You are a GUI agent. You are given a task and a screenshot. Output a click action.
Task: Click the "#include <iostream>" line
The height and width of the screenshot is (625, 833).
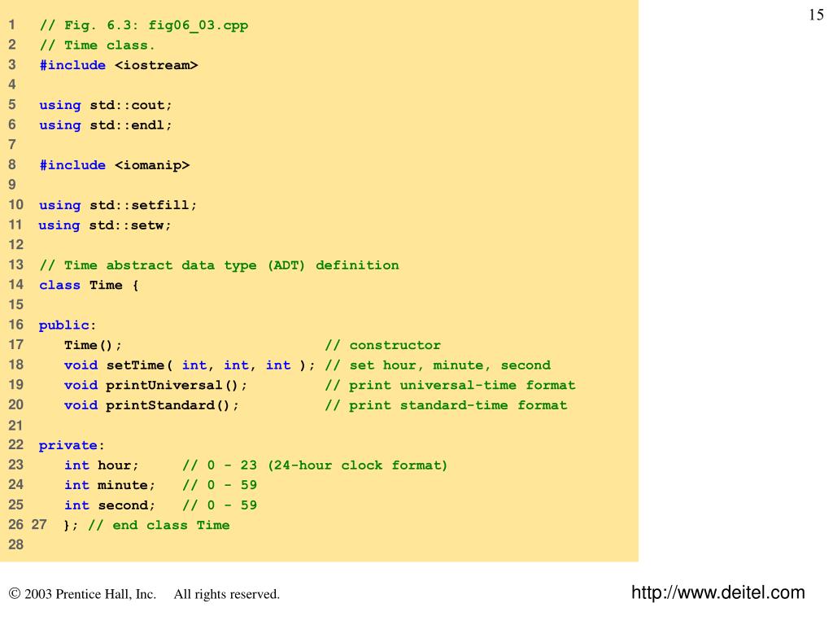(119, 65)
